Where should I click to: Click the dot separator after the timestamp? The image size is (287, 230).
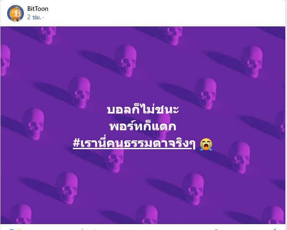43,18
